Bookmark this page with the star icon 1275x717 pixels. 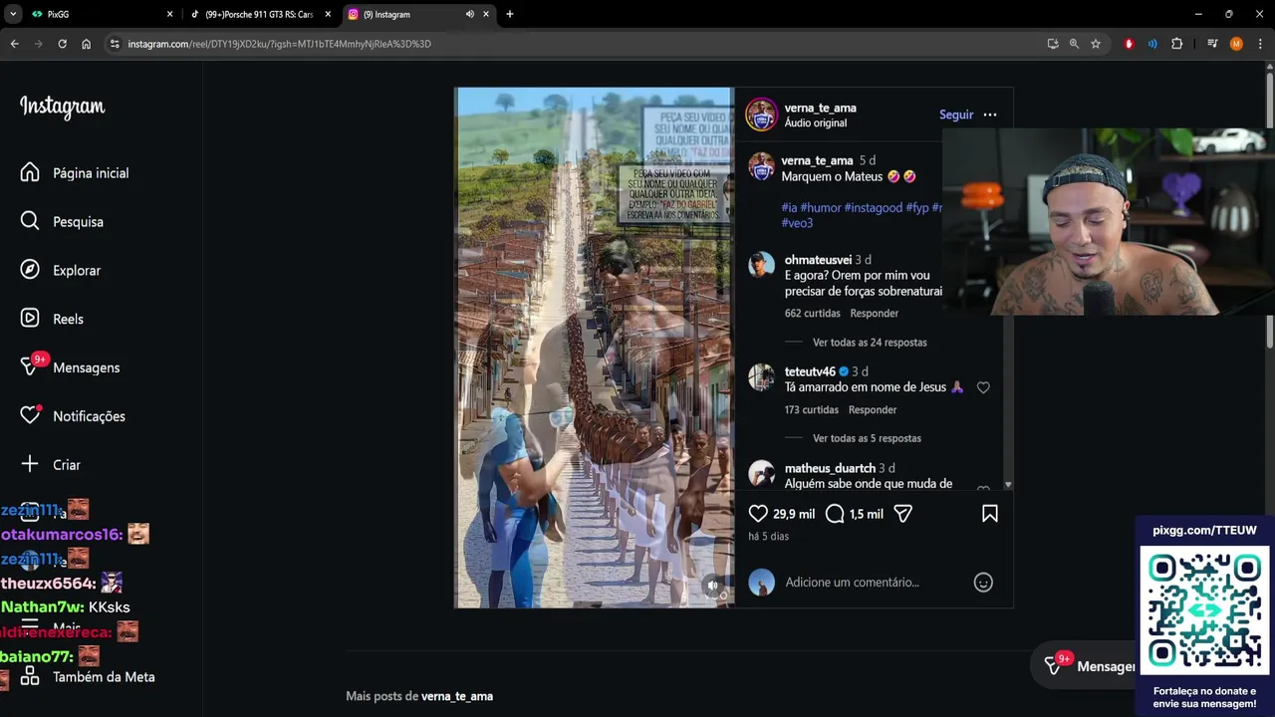click(x=1096, y=44)
